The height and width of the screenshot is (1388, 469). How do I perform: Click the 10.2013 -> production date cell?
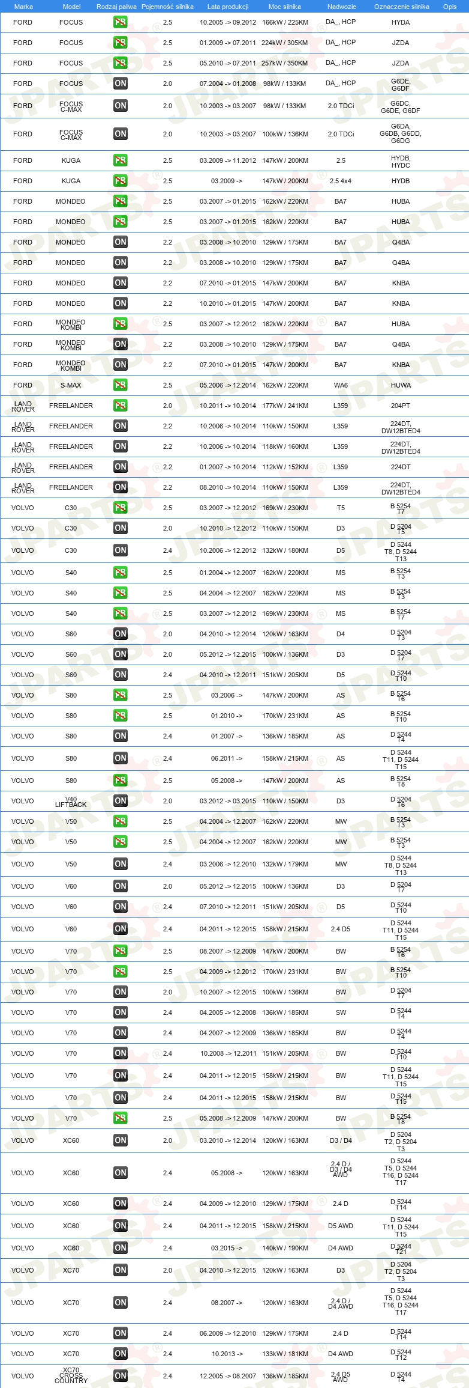pos(227,1354)
